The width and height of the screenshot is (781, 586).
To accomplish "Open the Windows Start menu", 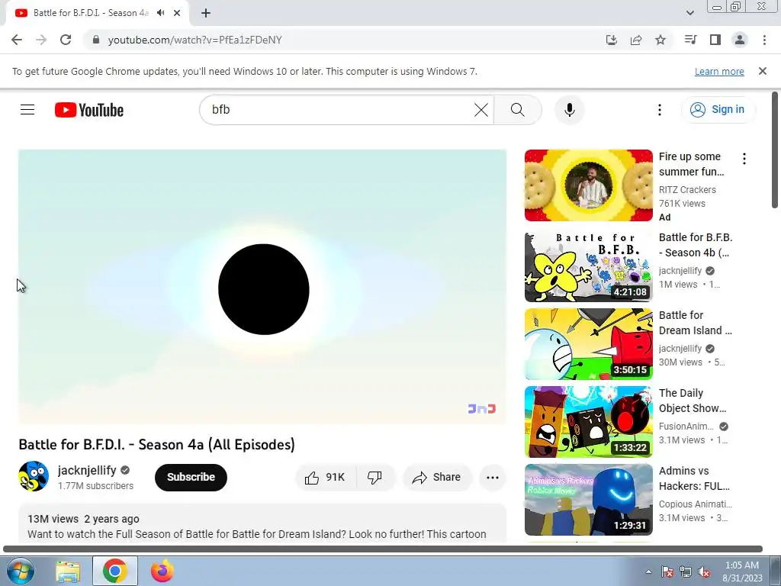I will tap(19, 571).
